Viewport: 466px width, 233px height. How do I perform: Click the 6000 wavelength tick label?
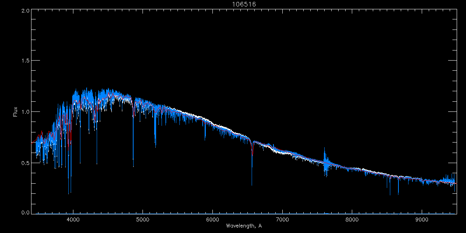(212, 219)
